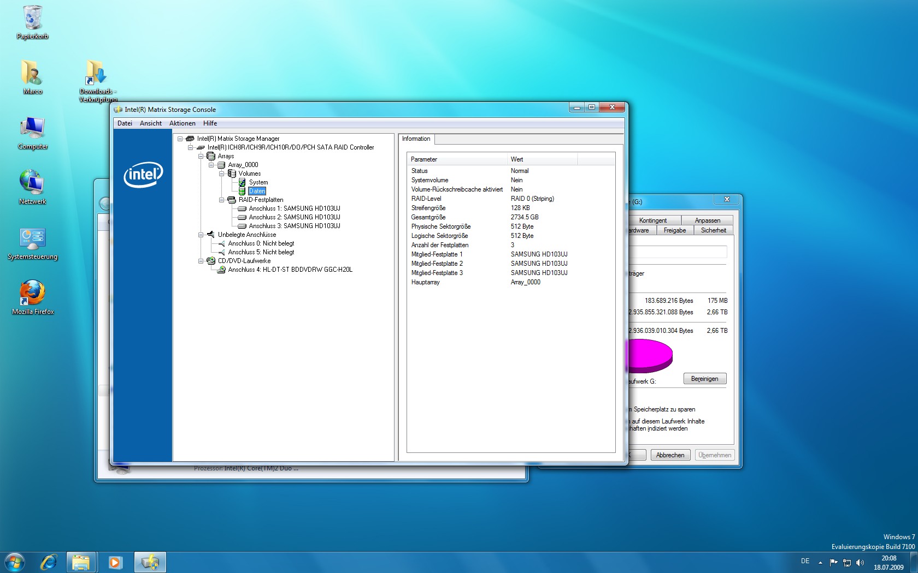
Task: Click the Parameter column header
Action: click(x=457, y=159)
